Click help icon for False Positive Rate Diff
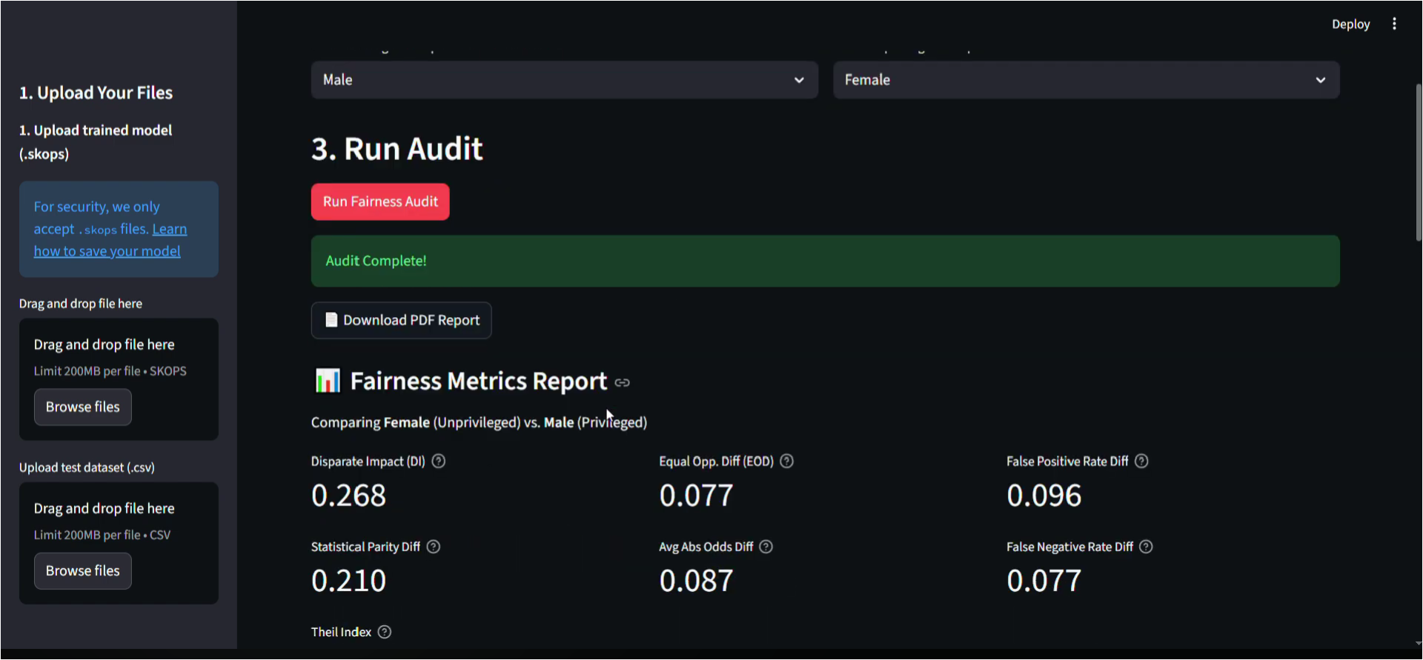The image size is (1423, 660). pyautogui.click(x=1142, y=461)
